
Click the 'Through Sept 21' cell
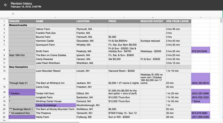click(22, 79)
